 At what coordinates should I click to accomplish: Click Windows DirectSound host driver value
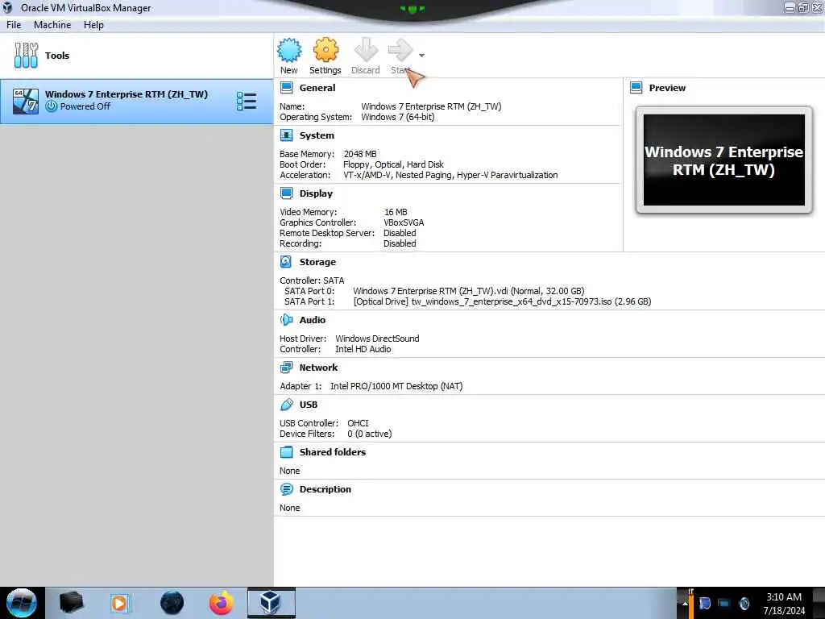(x=377, y=339)
